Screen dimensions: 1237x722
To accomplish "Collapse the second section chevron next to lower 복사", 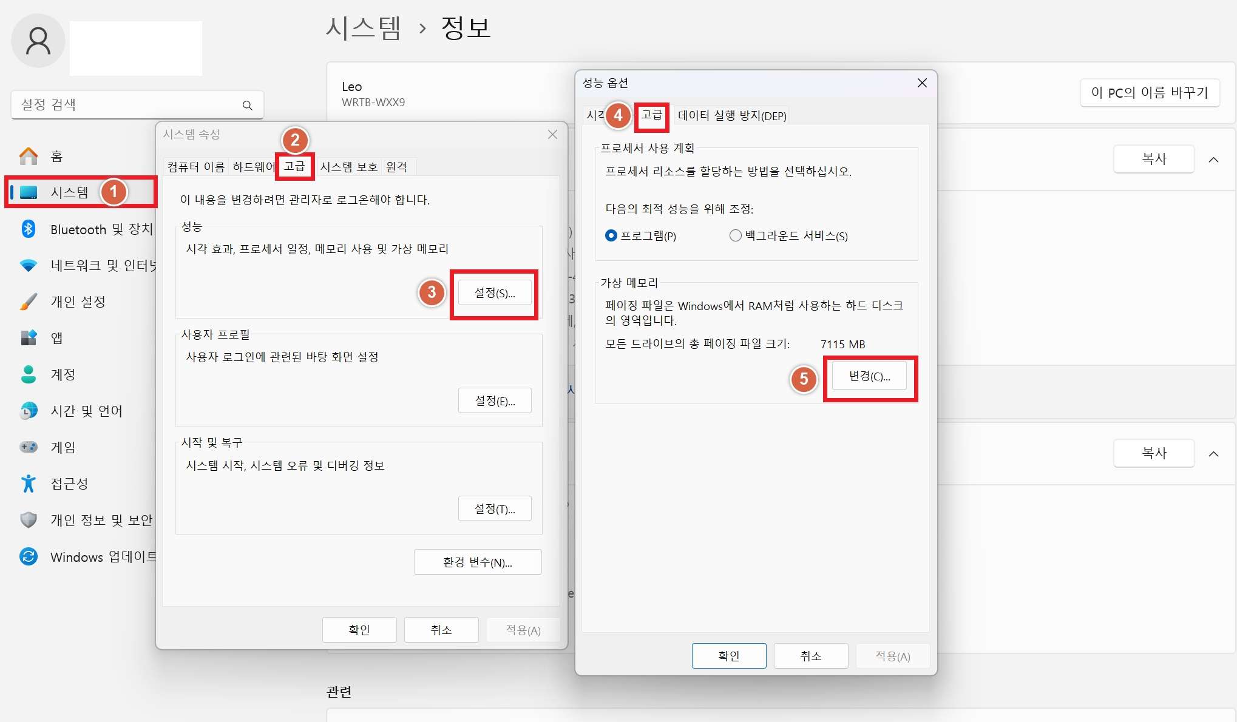I will coord(1214,454).
